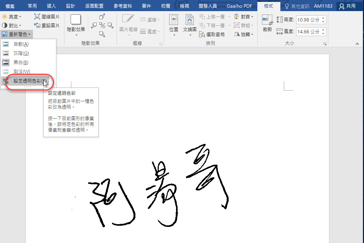The image size is (364, 243).
Task: Switch to the 插入 ribbon tab
Action: (x=51, y=6)
